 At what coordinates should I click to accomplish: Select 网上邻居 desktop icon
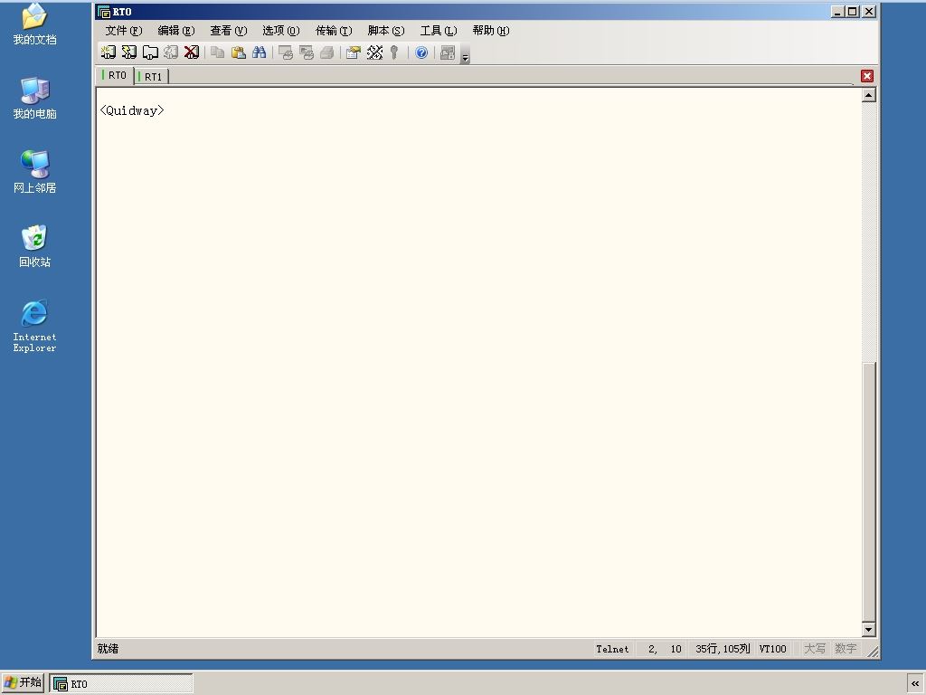[34, 172]
